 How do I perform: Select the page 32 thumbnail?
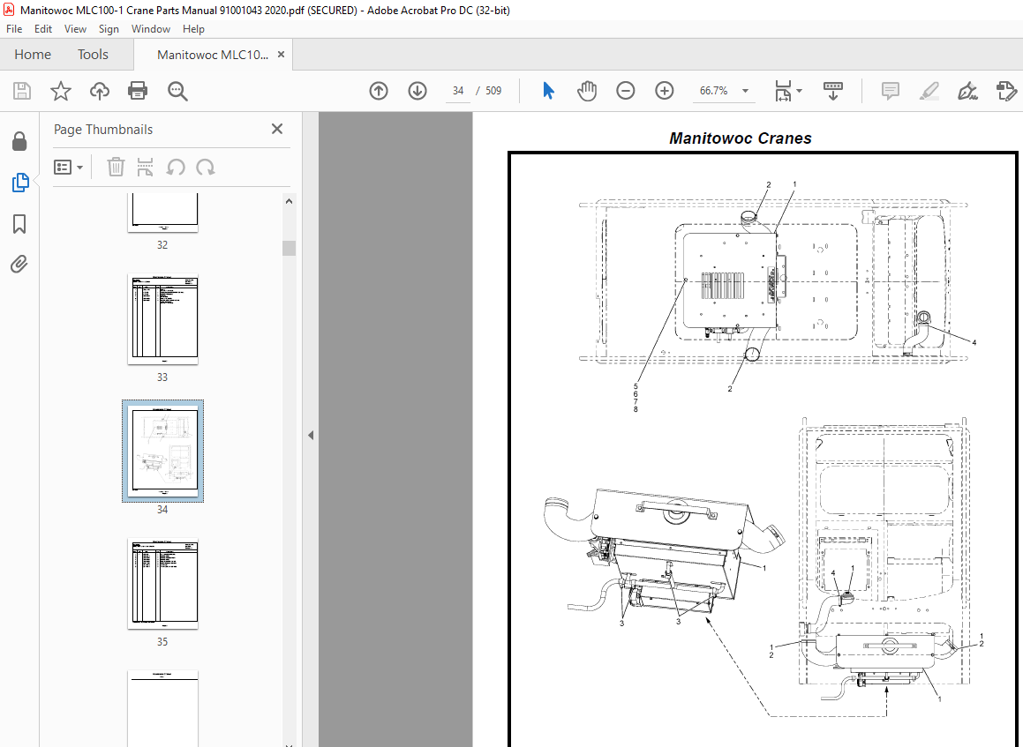click(162, 213)
